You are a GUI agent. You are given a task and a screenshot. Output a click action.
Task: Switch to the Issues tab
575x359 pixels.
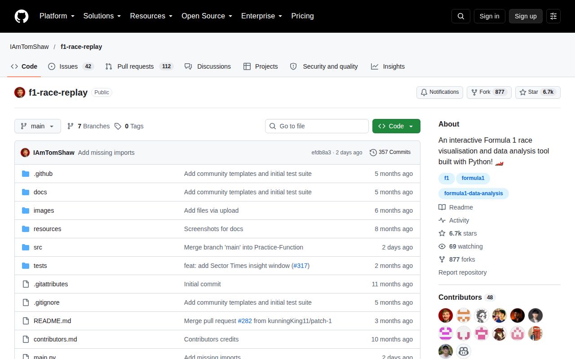pos(71,66)
